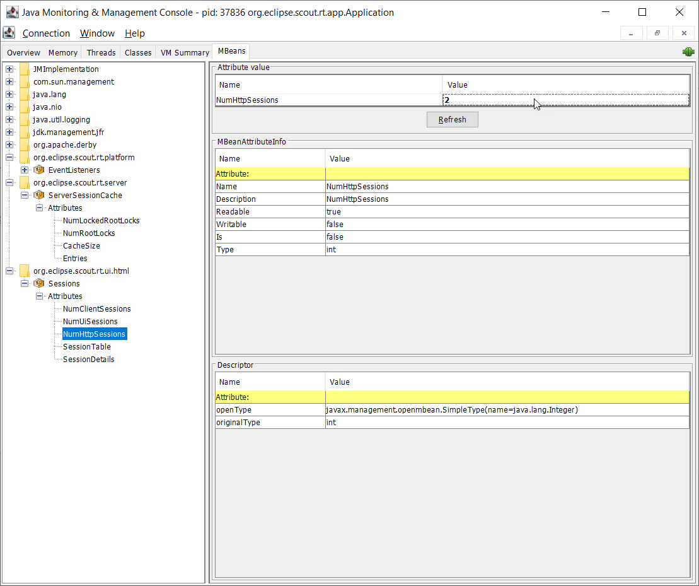Click the org.eclipse.scout.rt.platform folder icon
The width and height of the screenshot is (699, 586).
pos(25,158)
